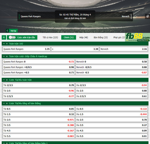Pick Norwich -0/0.5 at 0.88

tap(111, 67)
